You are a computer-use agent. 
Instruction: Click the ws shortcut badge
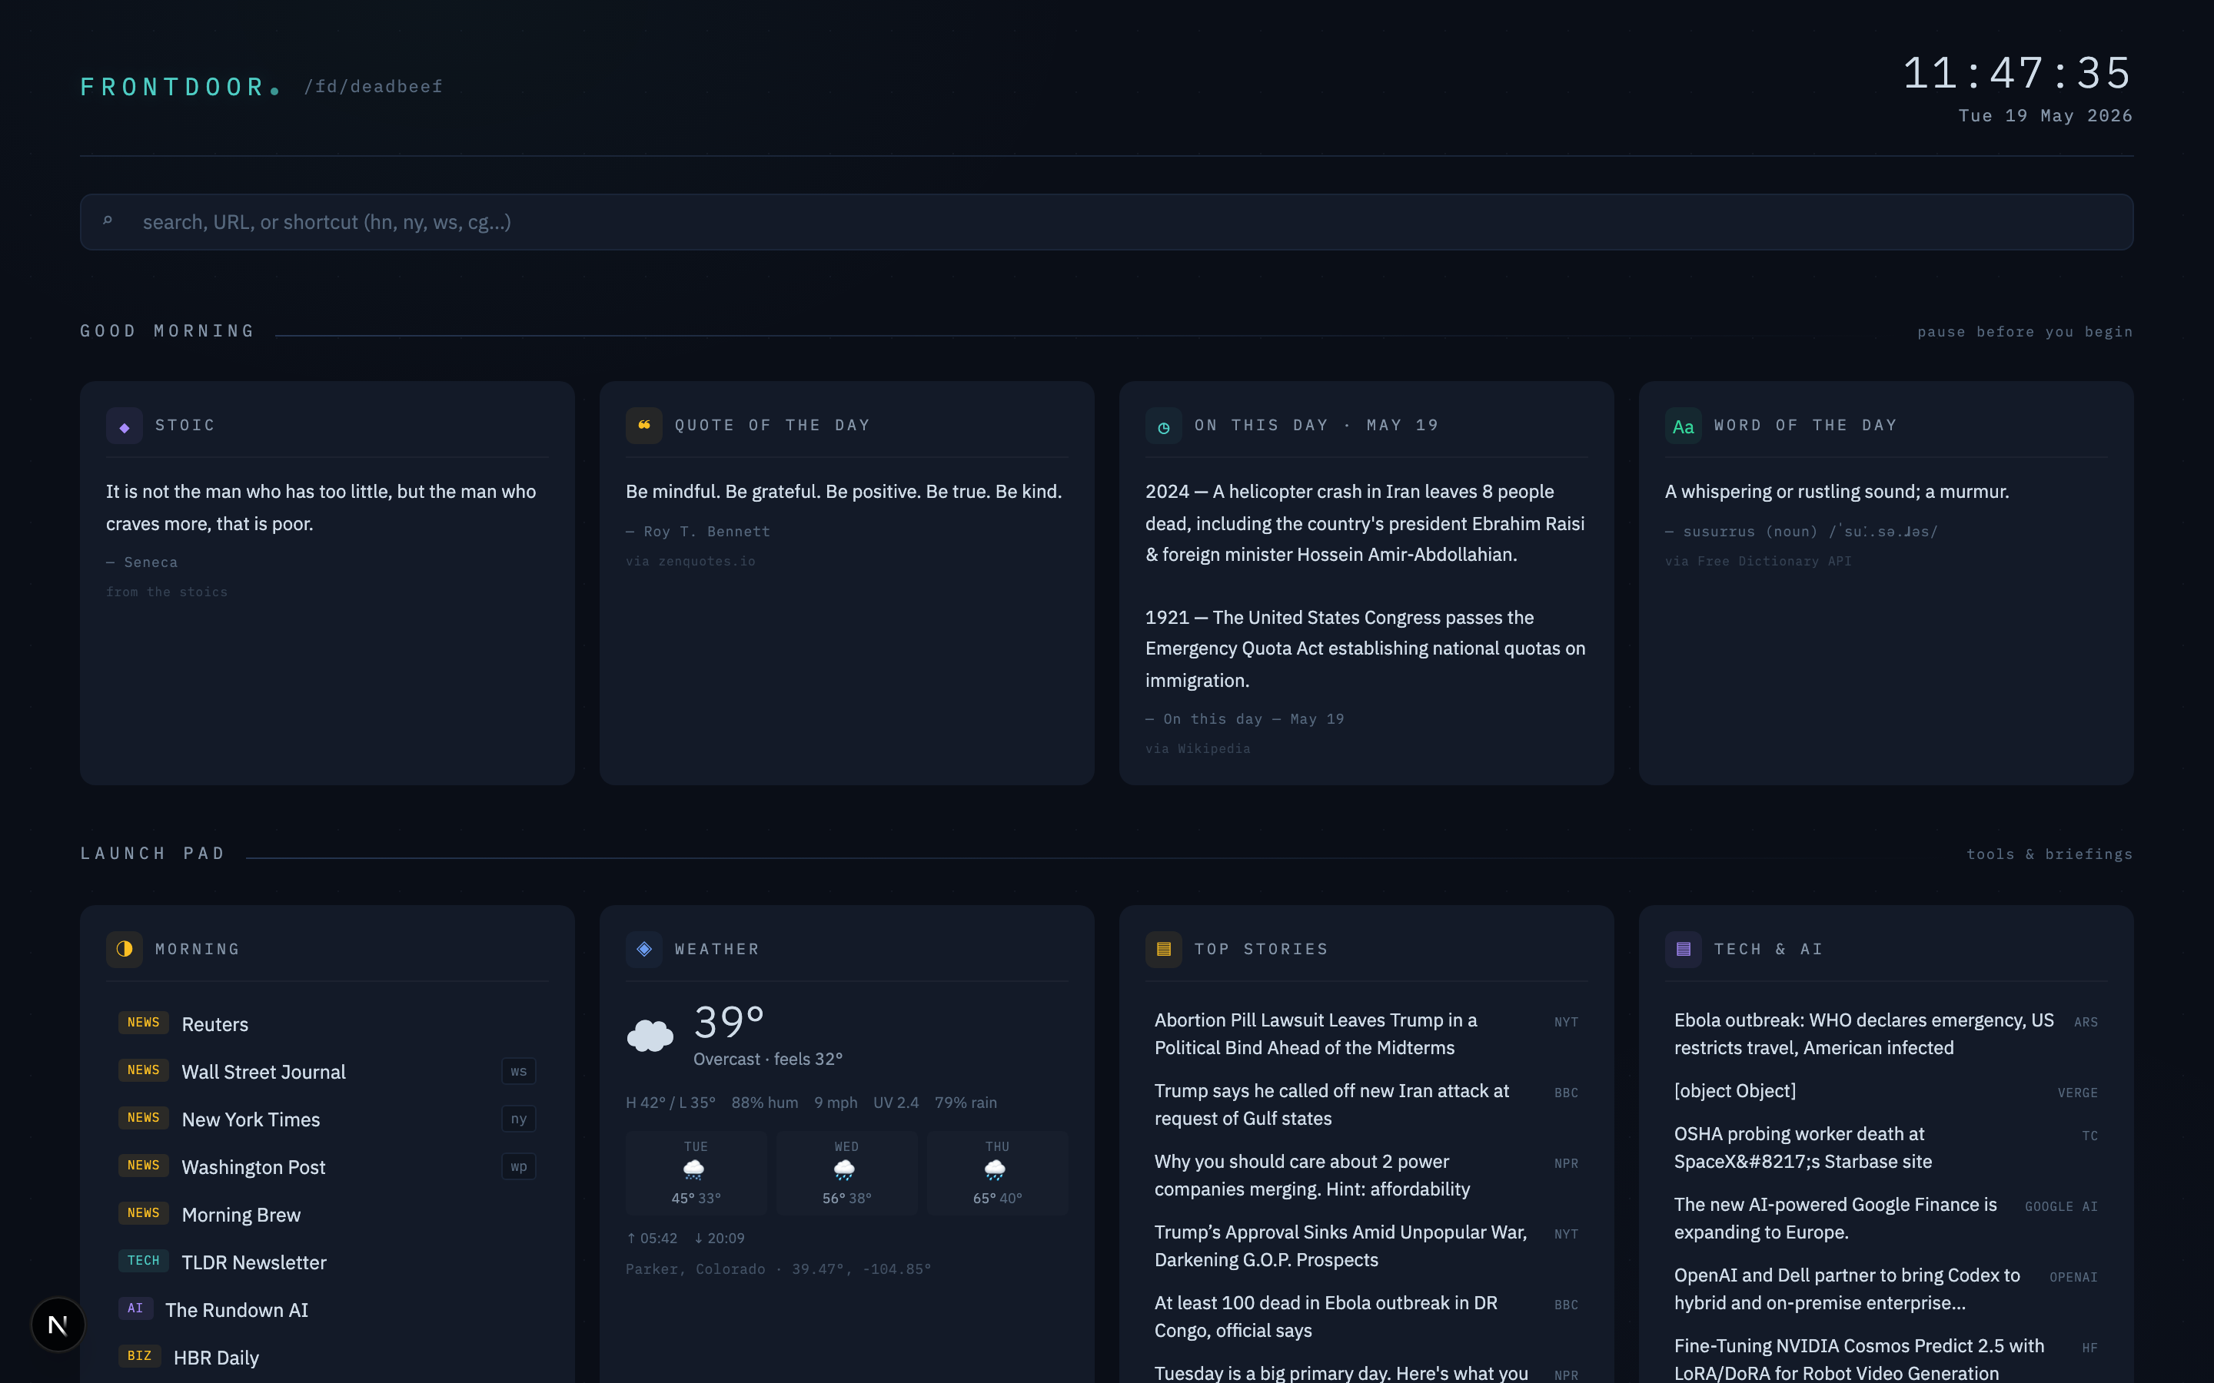click(519, 1071)
